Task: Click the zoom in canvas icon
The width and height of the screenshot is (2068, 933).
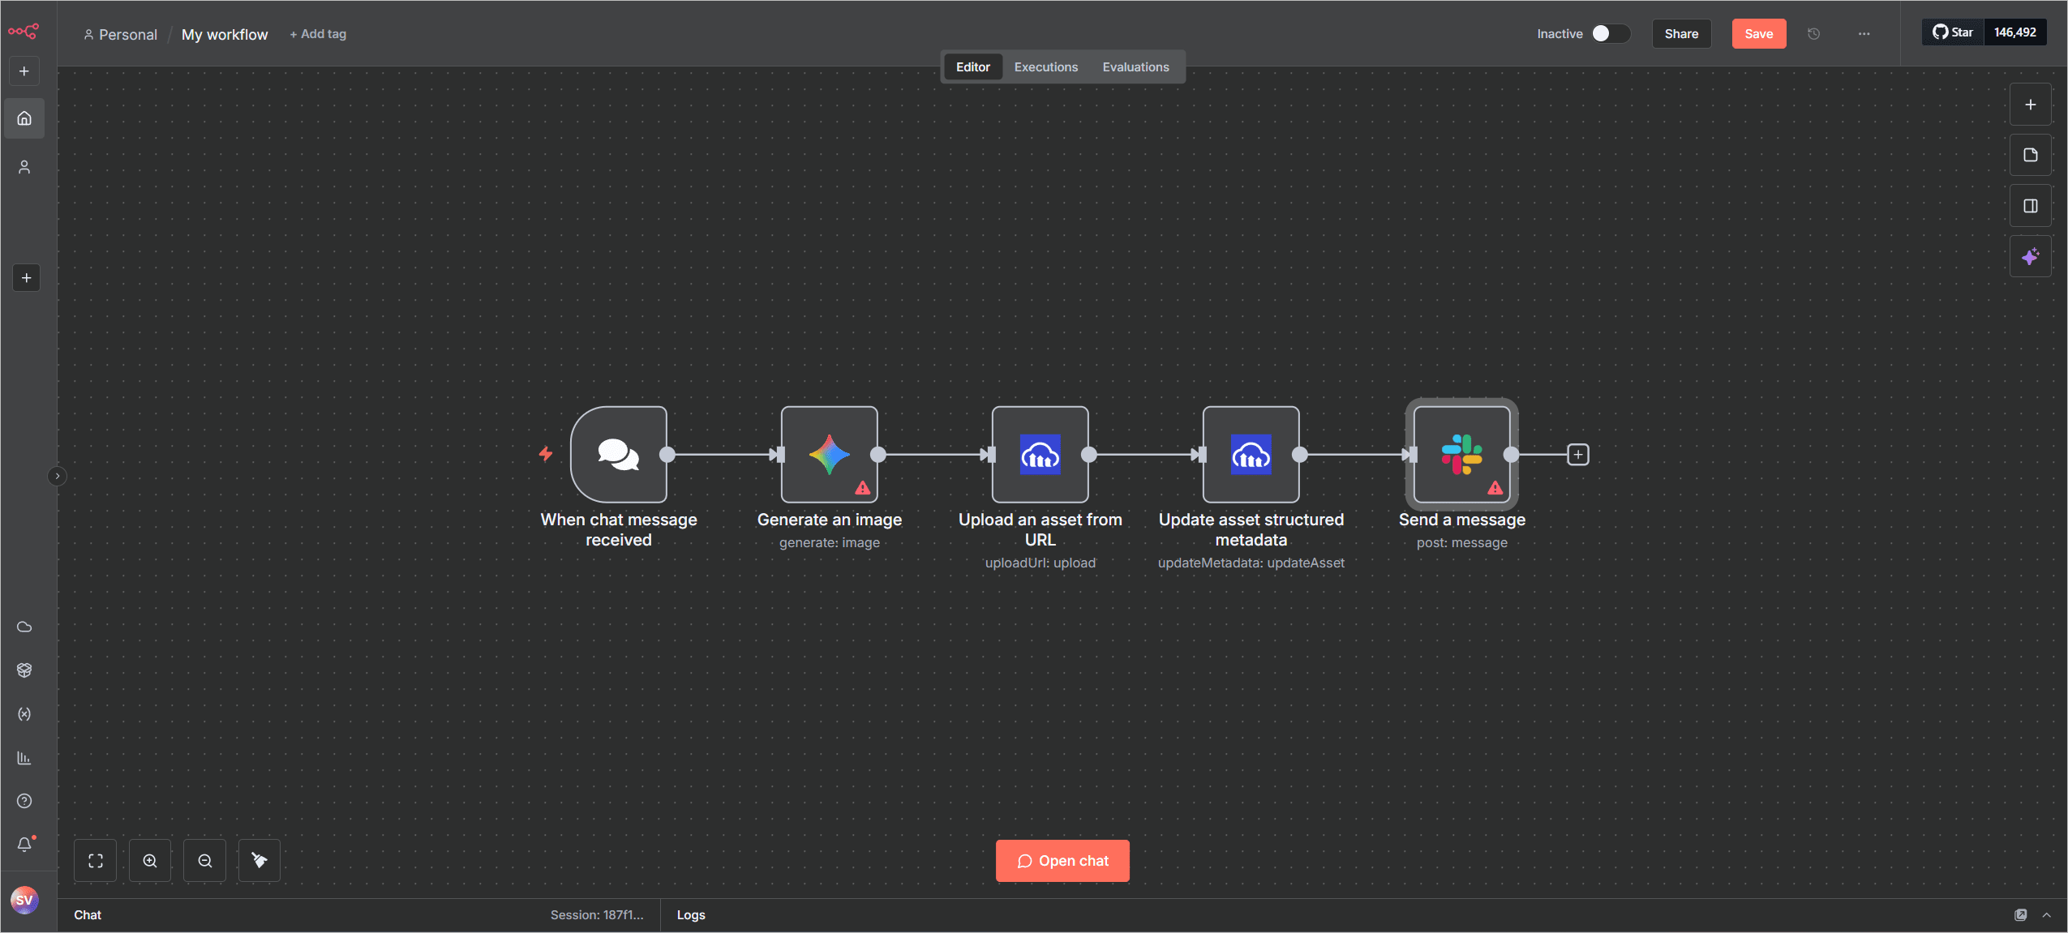Action: click(x=150, y=860)
